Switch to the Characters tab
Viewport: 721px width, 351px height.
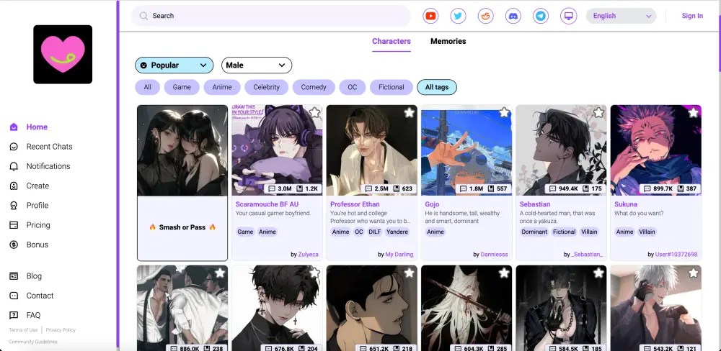pos(392,41)
